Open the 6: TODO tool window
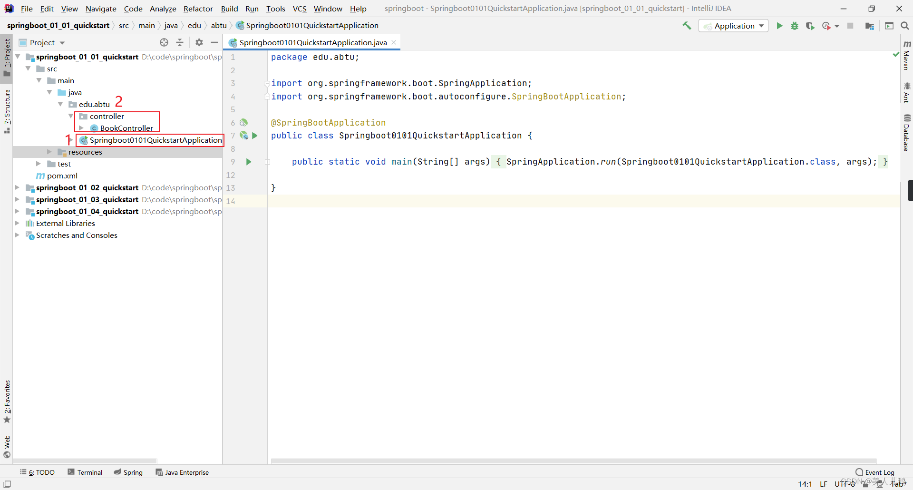The image size is (913, 490). pos(37,472)
